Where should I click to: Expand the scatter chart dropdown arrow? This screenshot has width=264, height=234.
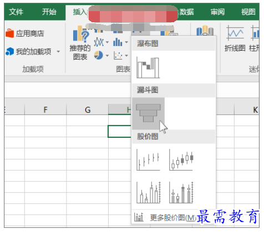[x=126, y=56]
